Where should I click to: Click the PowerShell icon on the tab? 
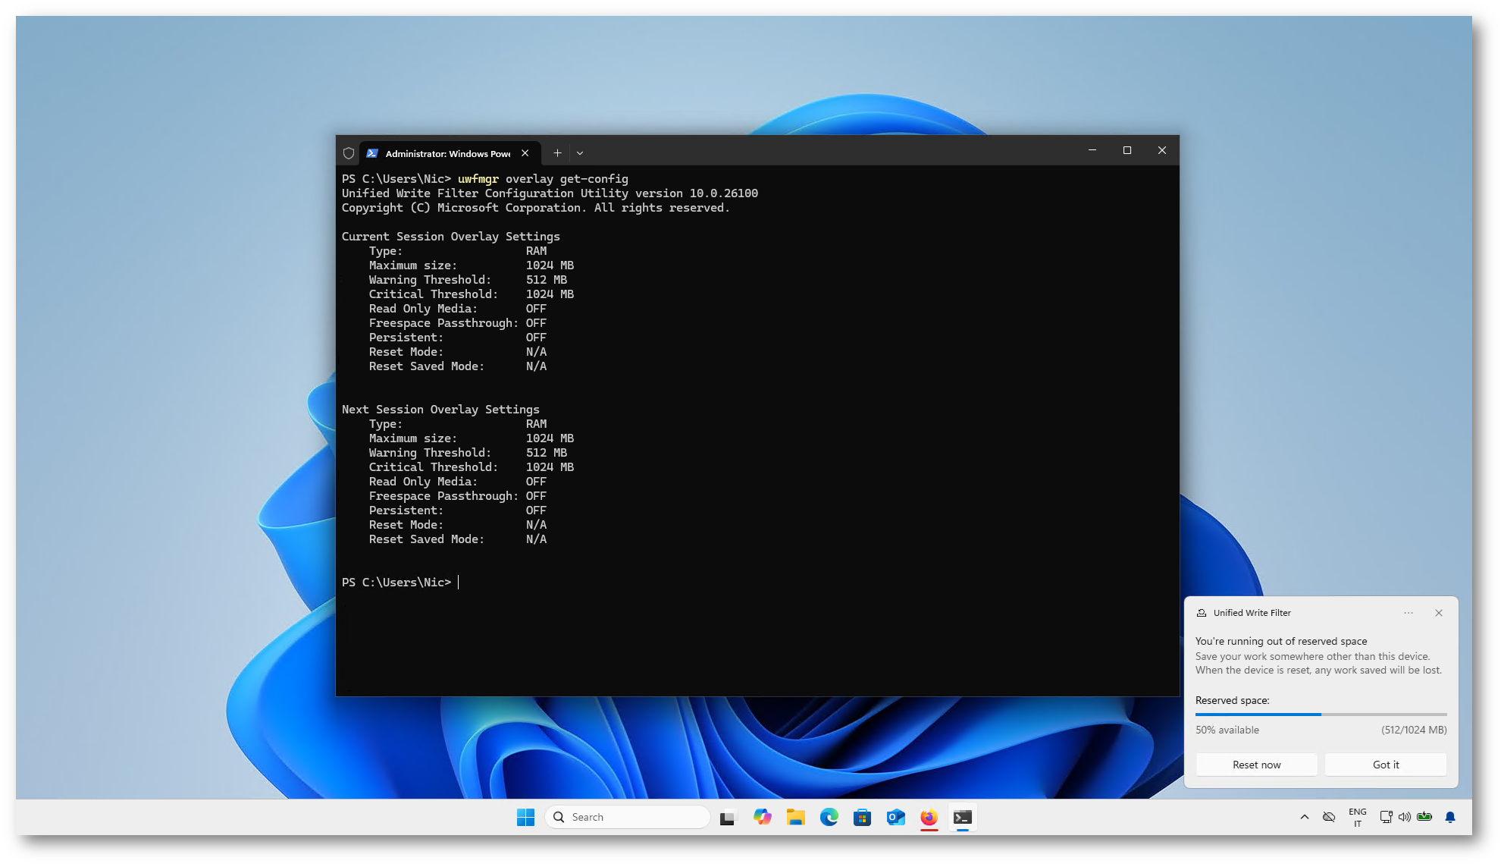pyautogui.click(x=372, y=153)
